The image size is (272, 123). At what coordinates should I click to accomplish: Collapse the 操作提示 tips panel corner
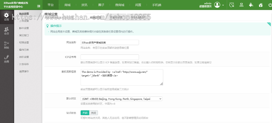tap(268, 24)
